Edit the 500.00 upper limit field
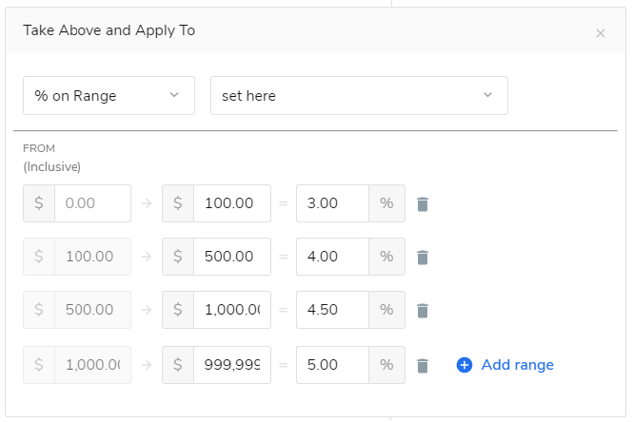Viewport: 633px width, 422px height. click(231, 257)
